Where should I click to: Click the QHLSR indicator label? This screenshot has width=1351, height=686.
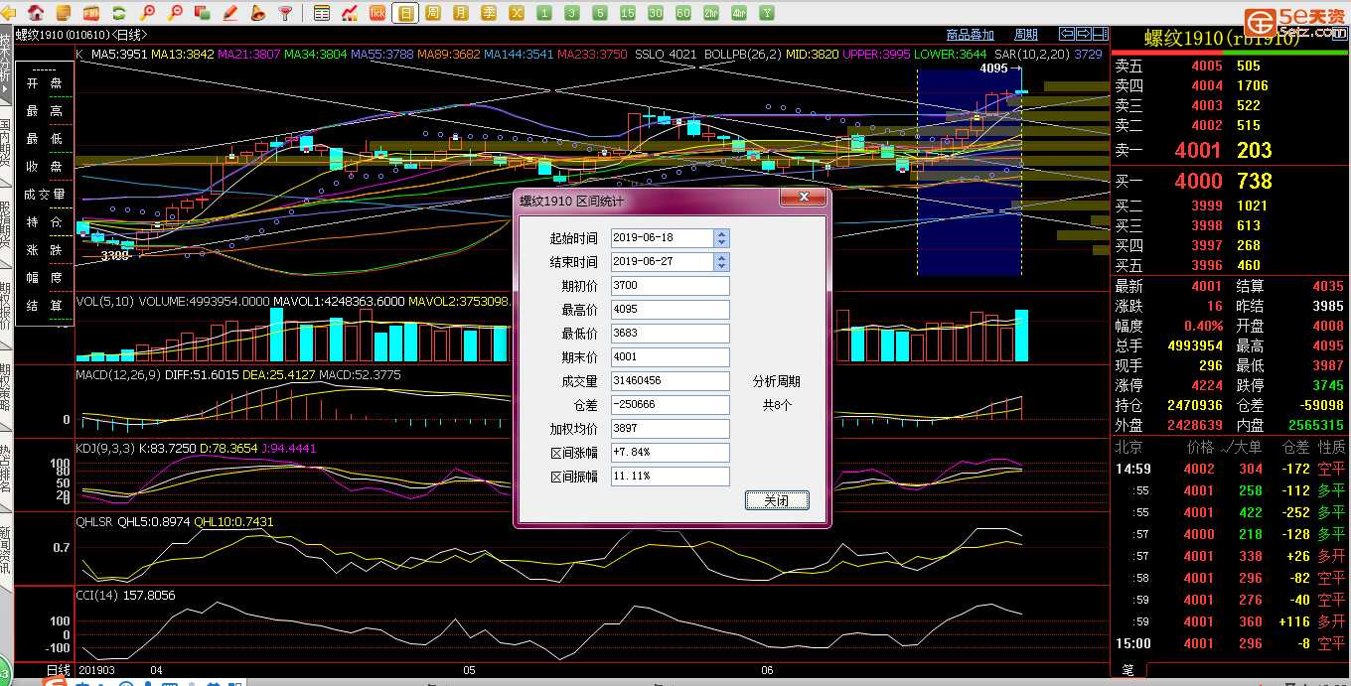pyautogui.click(x=95, y=522)
